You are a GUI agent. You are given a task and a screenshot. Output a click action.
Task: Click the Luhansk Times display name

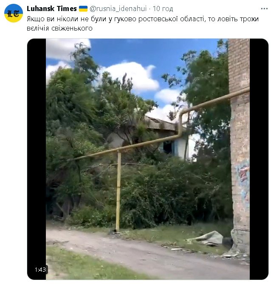(52, 8)
